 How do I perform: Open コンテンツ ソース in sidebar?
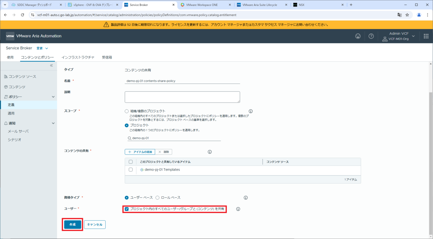click(22, 77)
